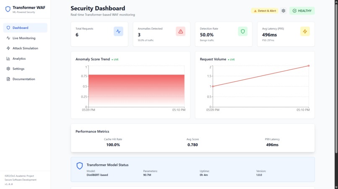The height and width of the screenshot is (189, 338).
Task: Click the Documentation file icon
Action: click(8, 79)
